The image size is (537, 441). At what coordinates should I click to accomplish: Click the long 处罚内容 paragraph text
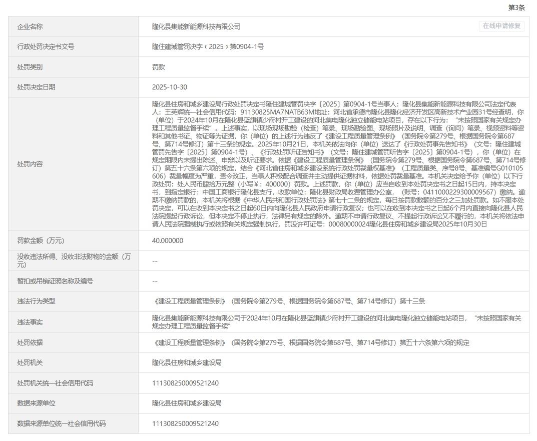coord(338,164)
